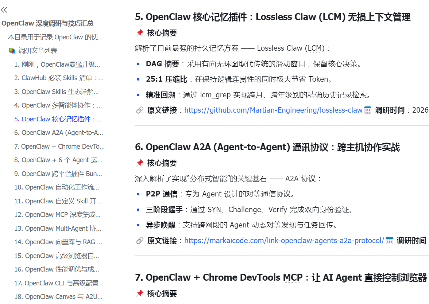The image size is (429, 304).
Task: Click 核心摘要 label under heading 6
Action: (162, 163)
